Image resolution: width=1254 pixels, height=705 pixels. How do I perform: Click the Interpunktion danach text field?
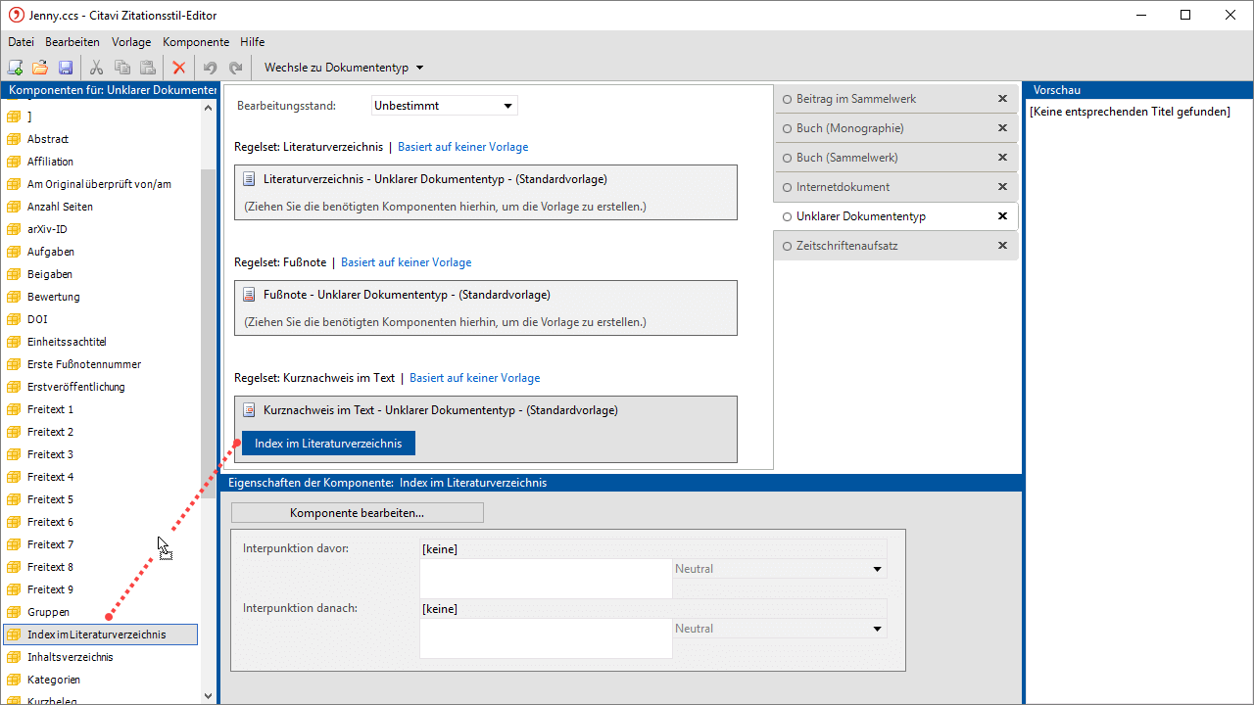(x=546, y=638)
